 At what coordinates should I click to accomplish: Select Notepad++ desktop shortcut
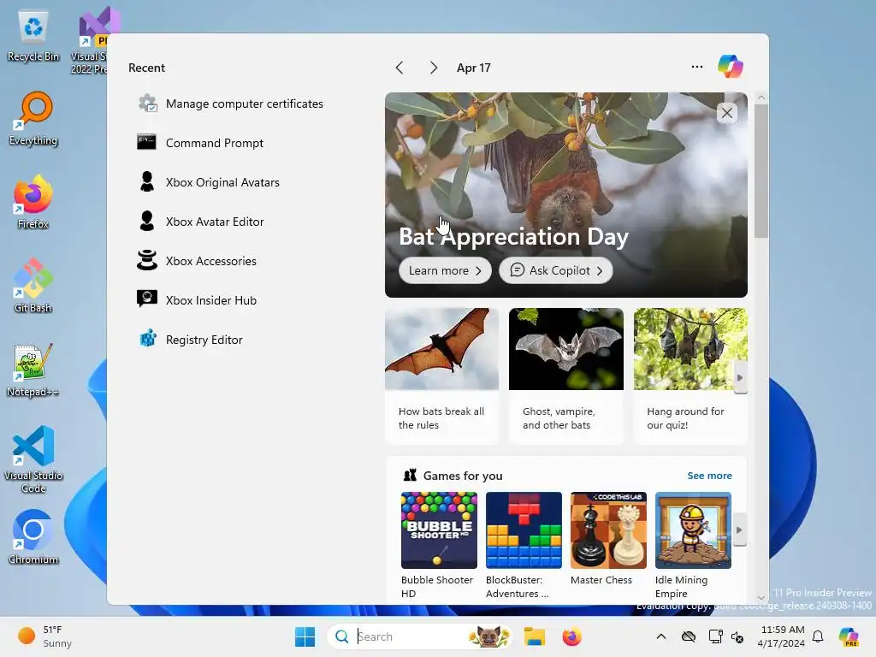pos(33,370)
